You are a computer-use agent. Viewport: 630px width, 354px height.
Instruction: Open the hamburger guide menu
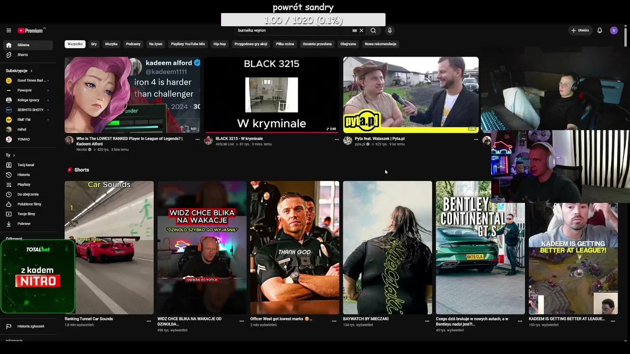8,30
